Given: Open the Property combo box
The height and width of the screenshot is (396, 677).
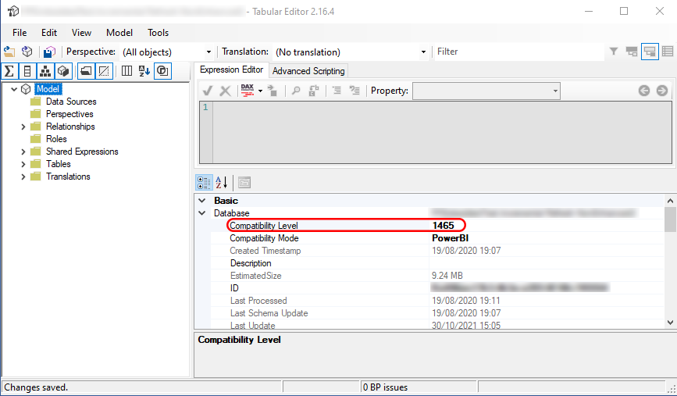Looking at the screenshot, I should coord(486,91).
